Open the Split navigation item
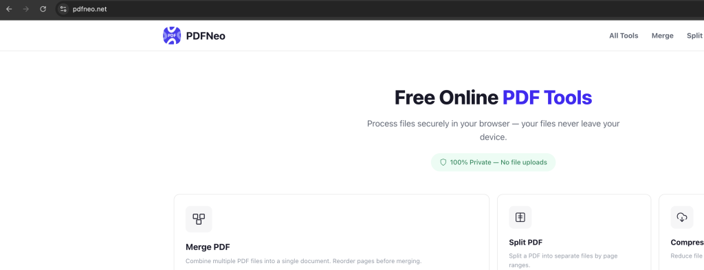Image resolution: width=704 pixels, height=270 pixels. 694,36
